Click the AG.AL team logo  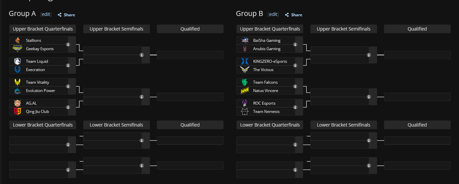click(x=17, y=103)
